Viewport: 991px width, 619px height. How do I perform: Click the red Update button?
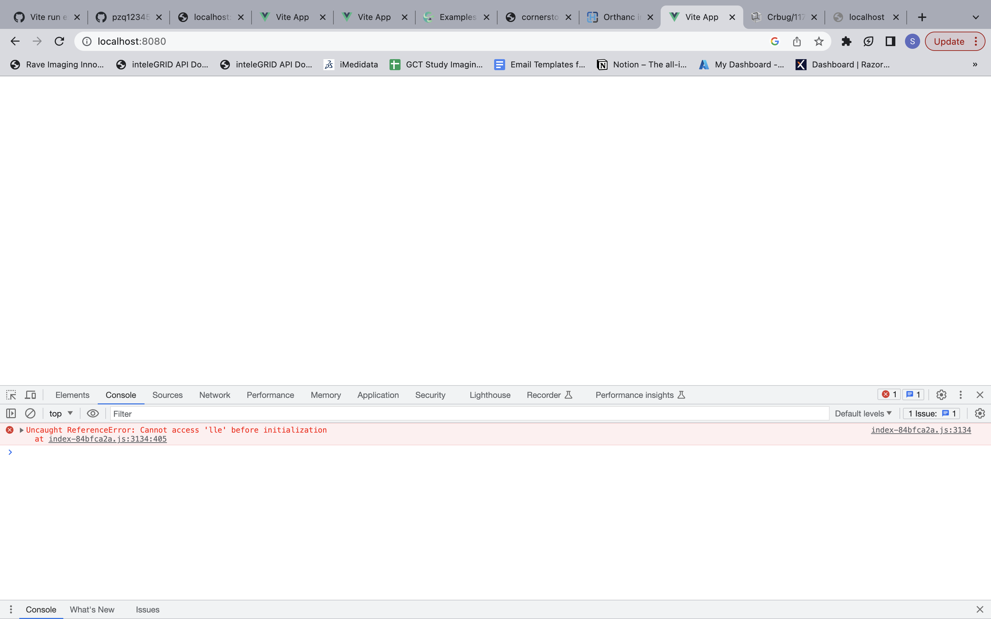click(x=949, y=41)
